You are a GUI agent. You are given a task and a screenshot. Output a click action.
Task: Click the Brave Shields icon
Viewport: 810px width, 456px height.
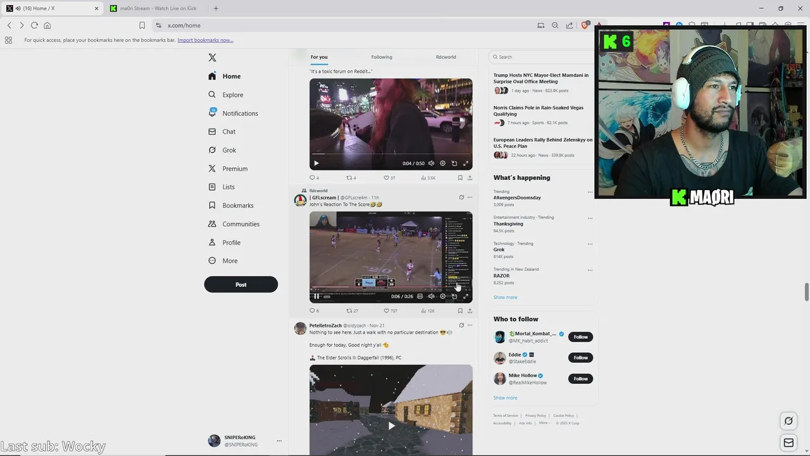pos(585,25)
